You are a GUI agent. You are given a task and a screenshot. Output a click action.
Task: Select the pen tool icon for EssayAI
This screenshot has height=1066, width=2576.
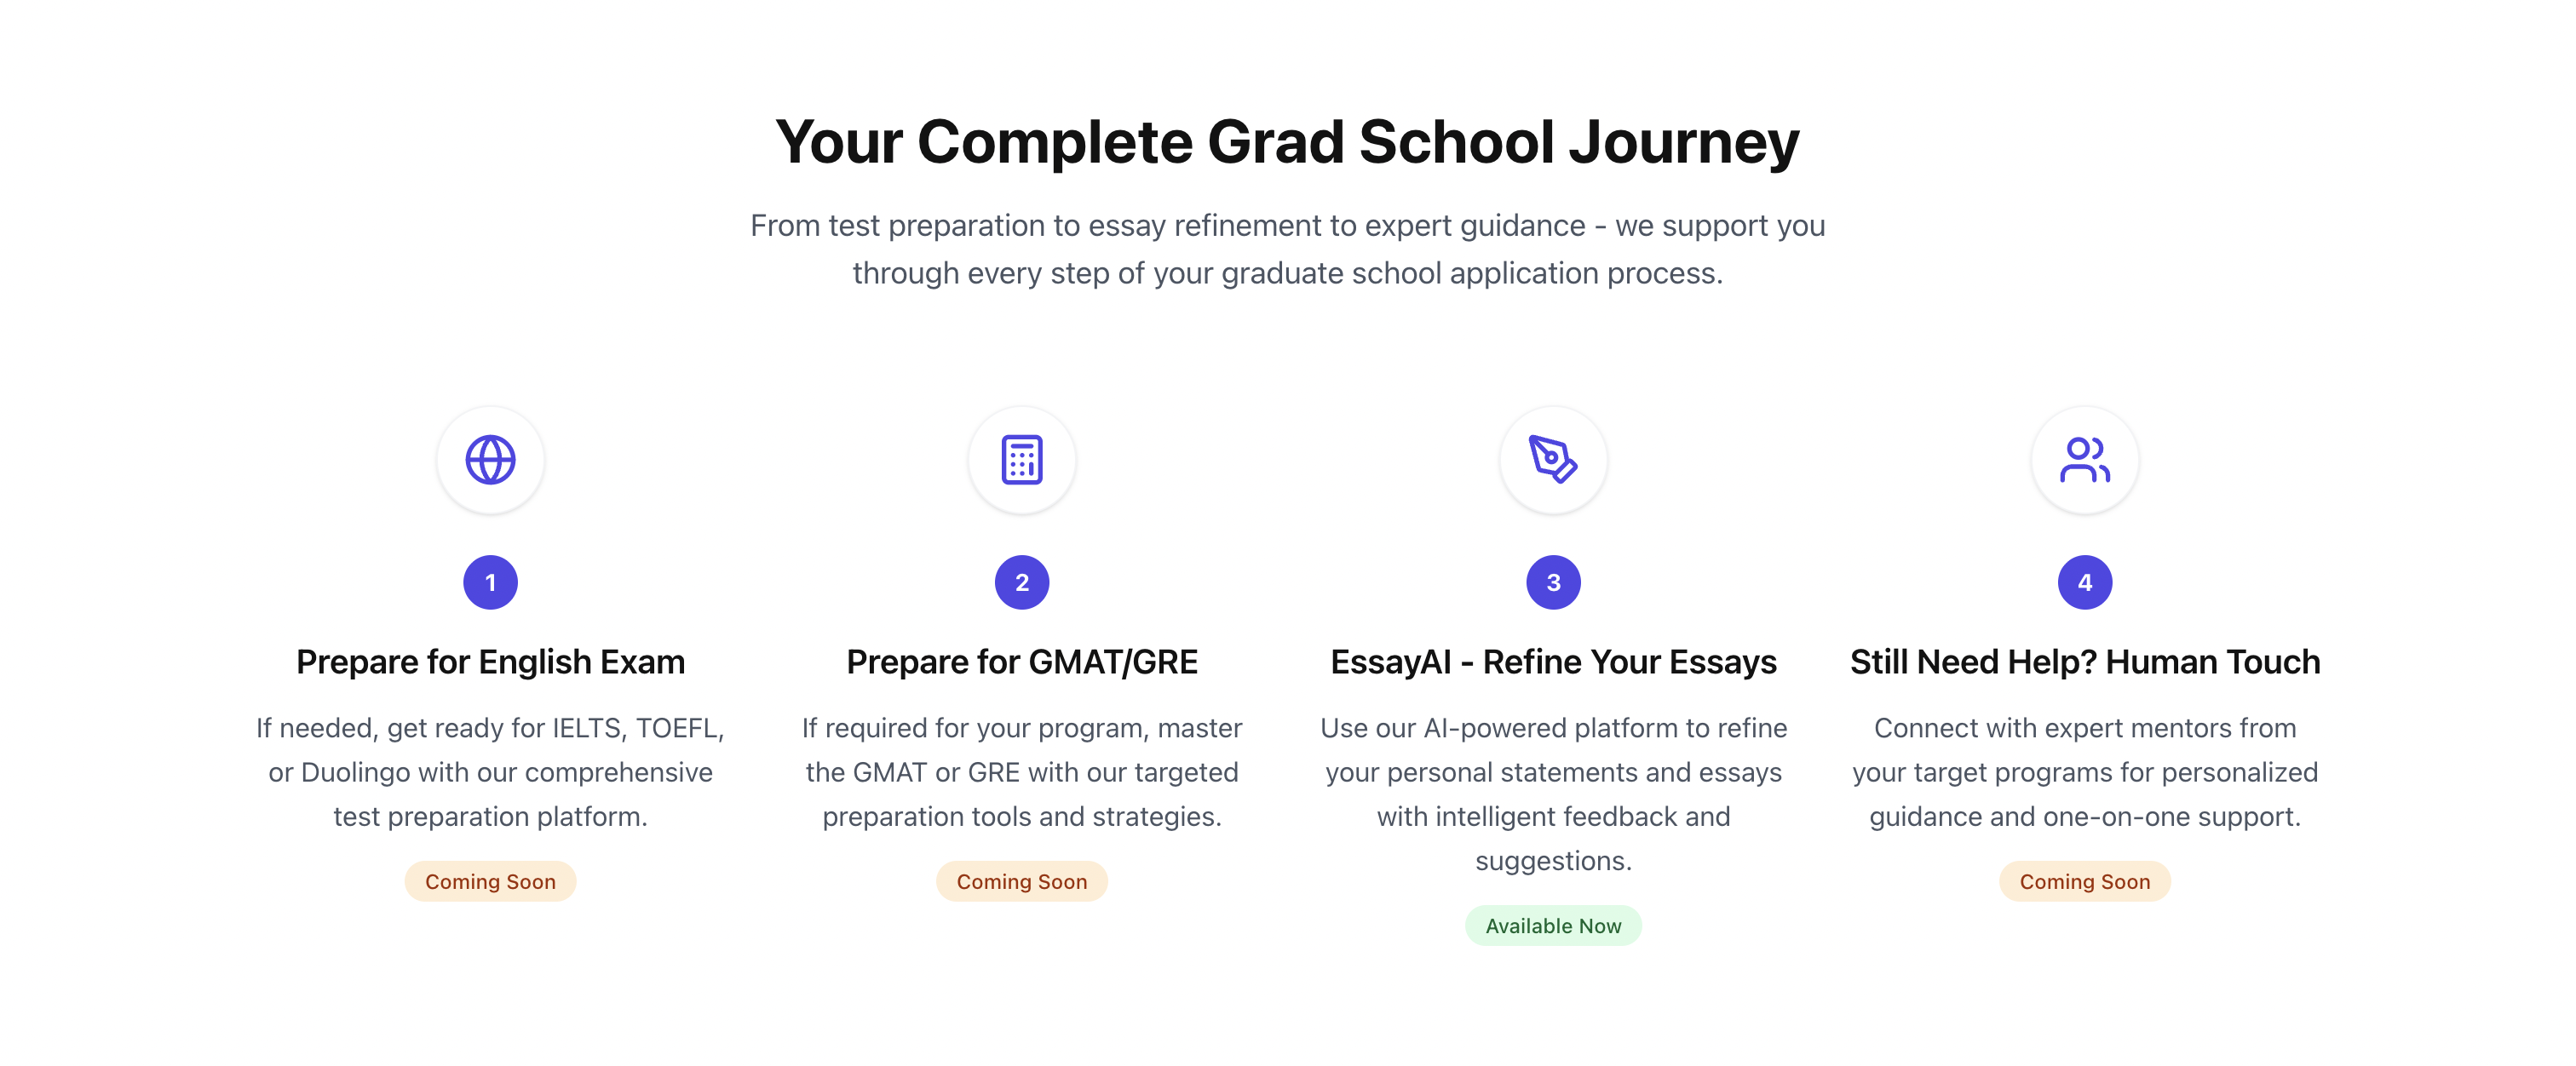1553,460
